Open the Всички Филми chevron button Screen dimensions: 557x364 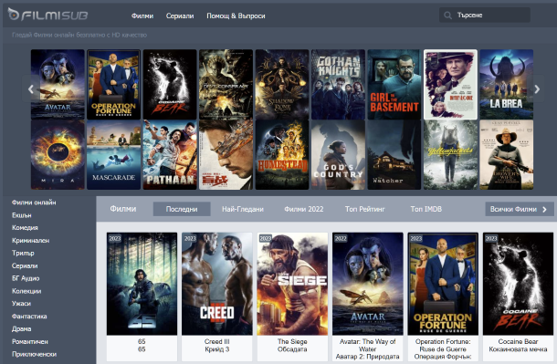pyautogui.click(x=519, y=209)
